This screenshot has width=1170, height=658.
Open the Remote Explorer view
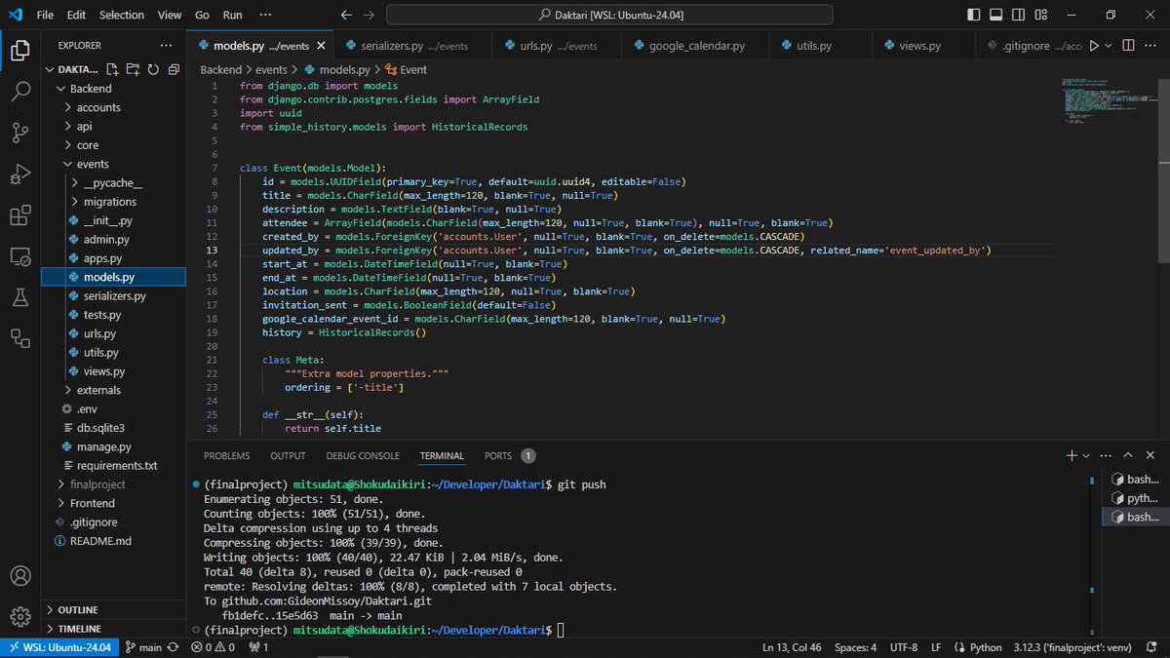coord(19,257)
